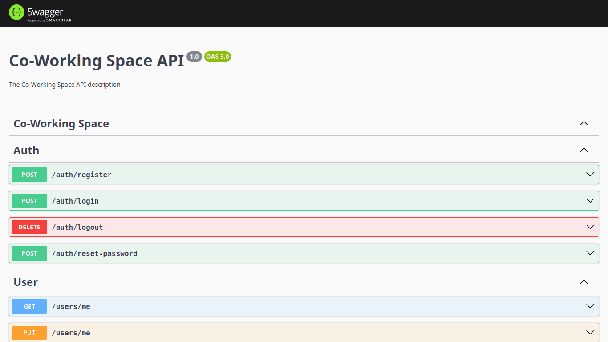Click the Swagger logo icon
Screen dimensions: 608x342
(17, 12)
